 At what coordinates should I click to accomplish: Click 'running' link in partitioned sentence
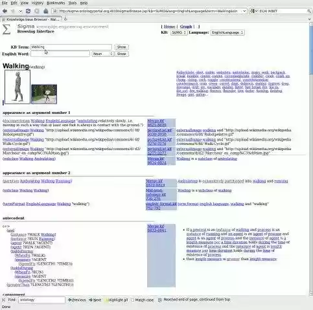coord(281,181)
